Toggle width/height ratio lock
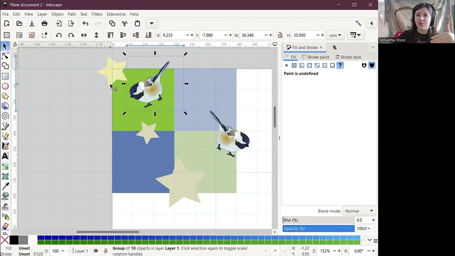 [x=280, y=35]
